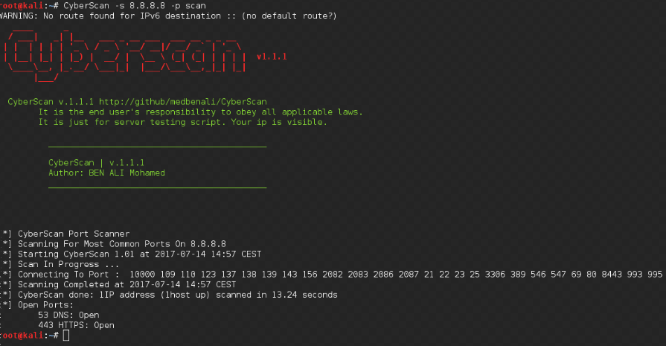
Task: Click the terminal cursor at the last prompt
Action: click(65, 336)
